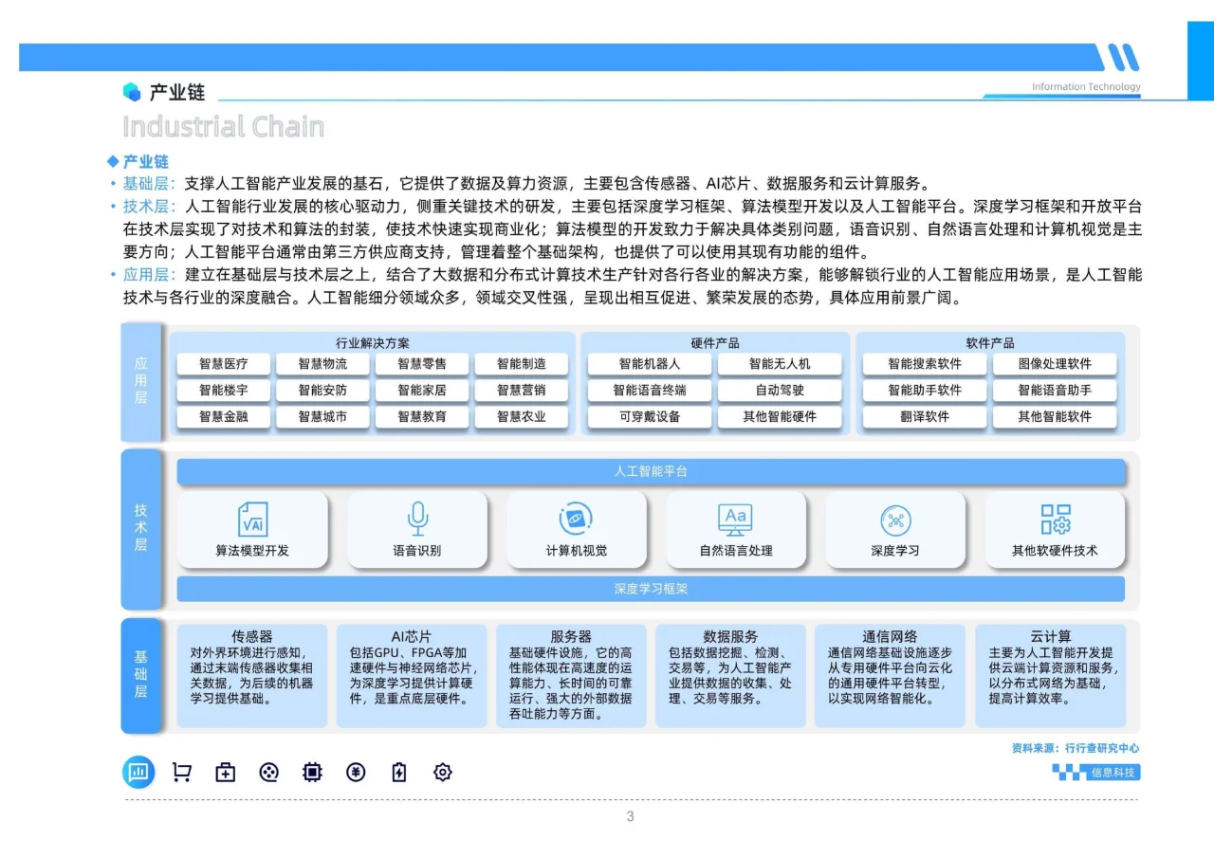The image size is (1214, 858).
Task: Click the 技术层 side label
Action: pyautogui.click(x=140, y=529)
